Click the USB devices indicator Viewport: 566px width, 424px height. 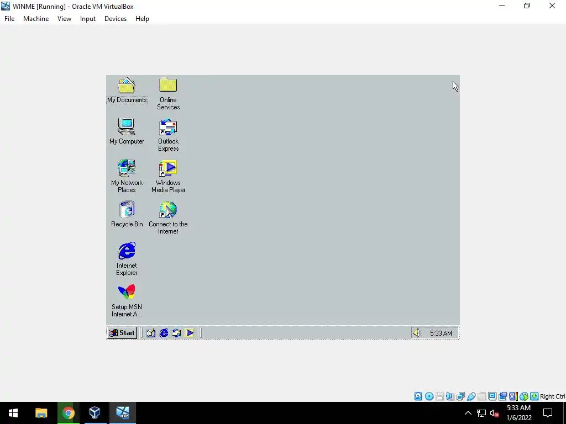tap(471, 396)
